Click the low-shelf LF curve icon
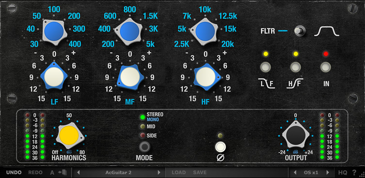This screenshot has width=365, height=178. 267,84
